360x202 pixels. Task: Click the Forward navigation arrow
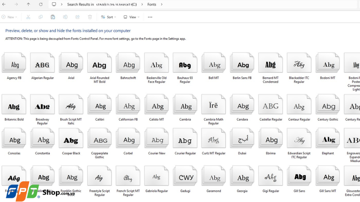pyautogui.click(x=16, y=4)
